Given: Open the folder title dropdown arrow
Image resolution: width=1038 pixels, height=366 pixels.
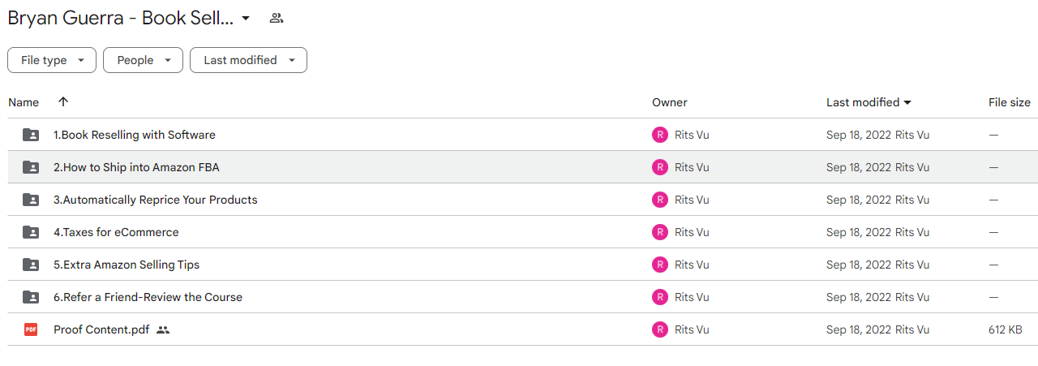Looking at the screenshot, I should (246, 18).
